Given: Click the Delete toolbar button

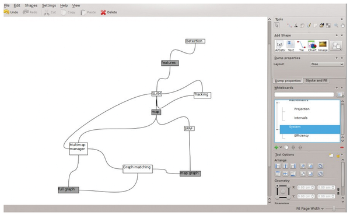Looking at the screenshot, I should click(x=108, y=12).
